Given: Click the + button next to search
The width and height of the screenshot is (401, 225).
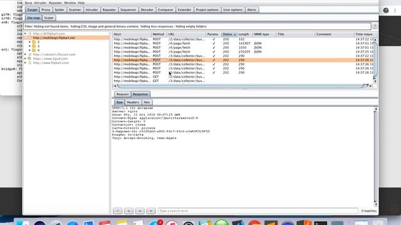Looking at the screenshot, I should (140, 211).
